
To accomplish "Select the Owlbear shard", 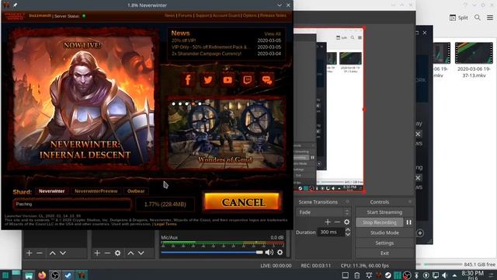I will click(x=136, y=191).
